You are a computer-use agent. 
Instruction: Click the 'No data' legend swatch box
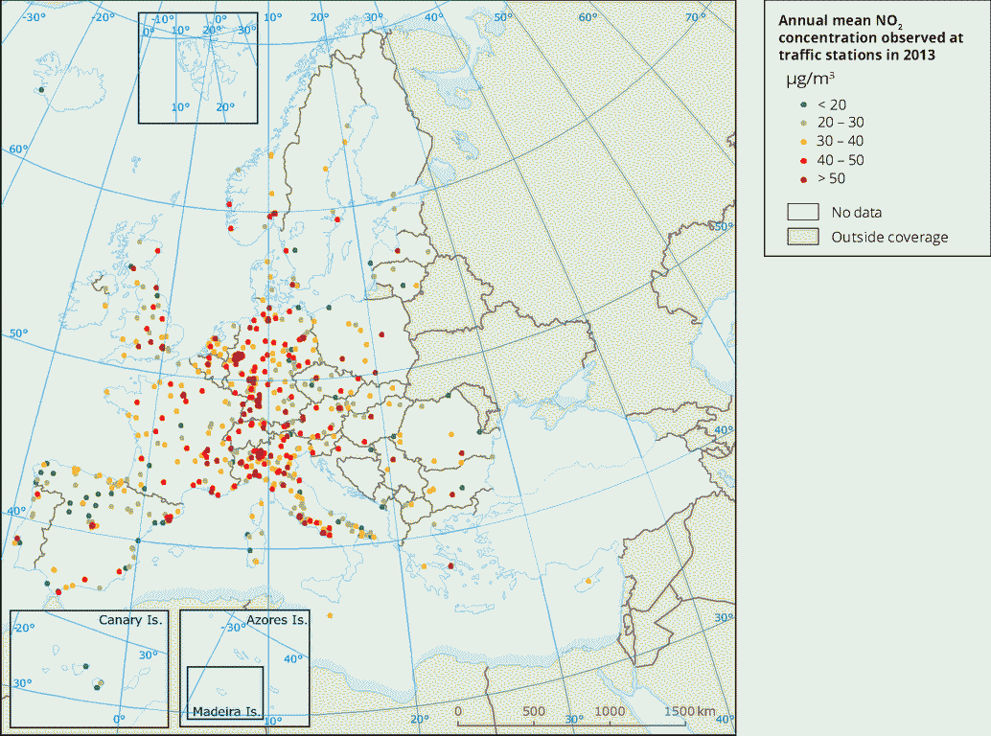pyautogui.click(x=802, y=212)
